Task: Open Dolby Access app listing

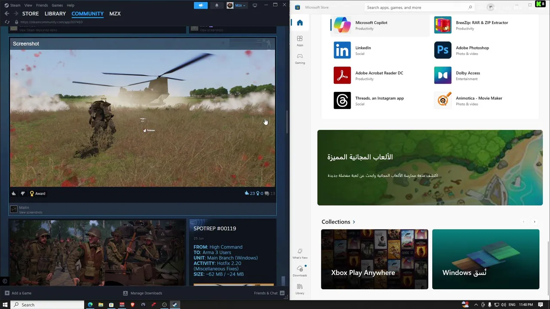Action: [480, 76]
